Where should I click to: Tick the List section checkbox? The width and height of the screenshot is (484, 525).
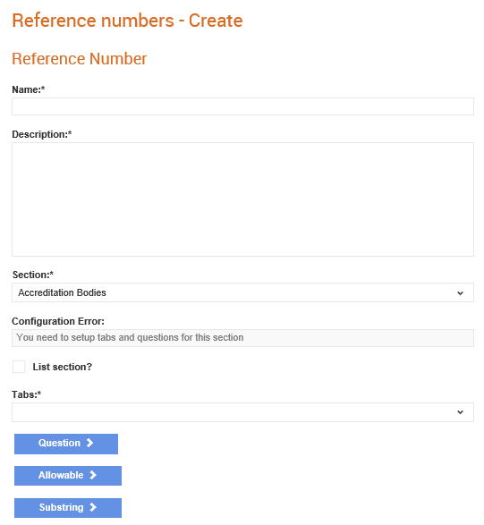tap(19, 367)
